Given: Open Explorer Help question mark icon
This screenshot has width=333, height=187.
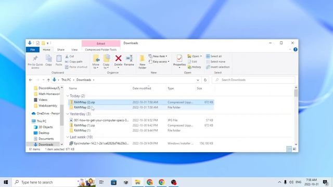Looking at the screenshot, I should 295,49.
